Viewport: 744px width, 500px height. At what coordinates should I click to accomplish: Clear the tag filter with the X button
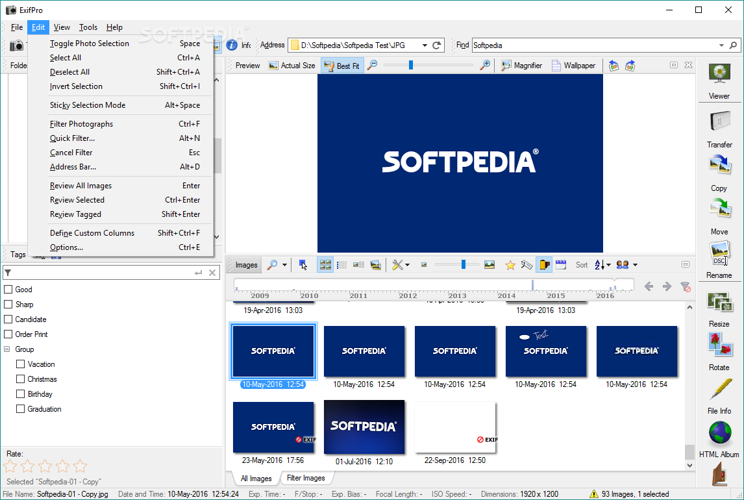click(212, 273)
